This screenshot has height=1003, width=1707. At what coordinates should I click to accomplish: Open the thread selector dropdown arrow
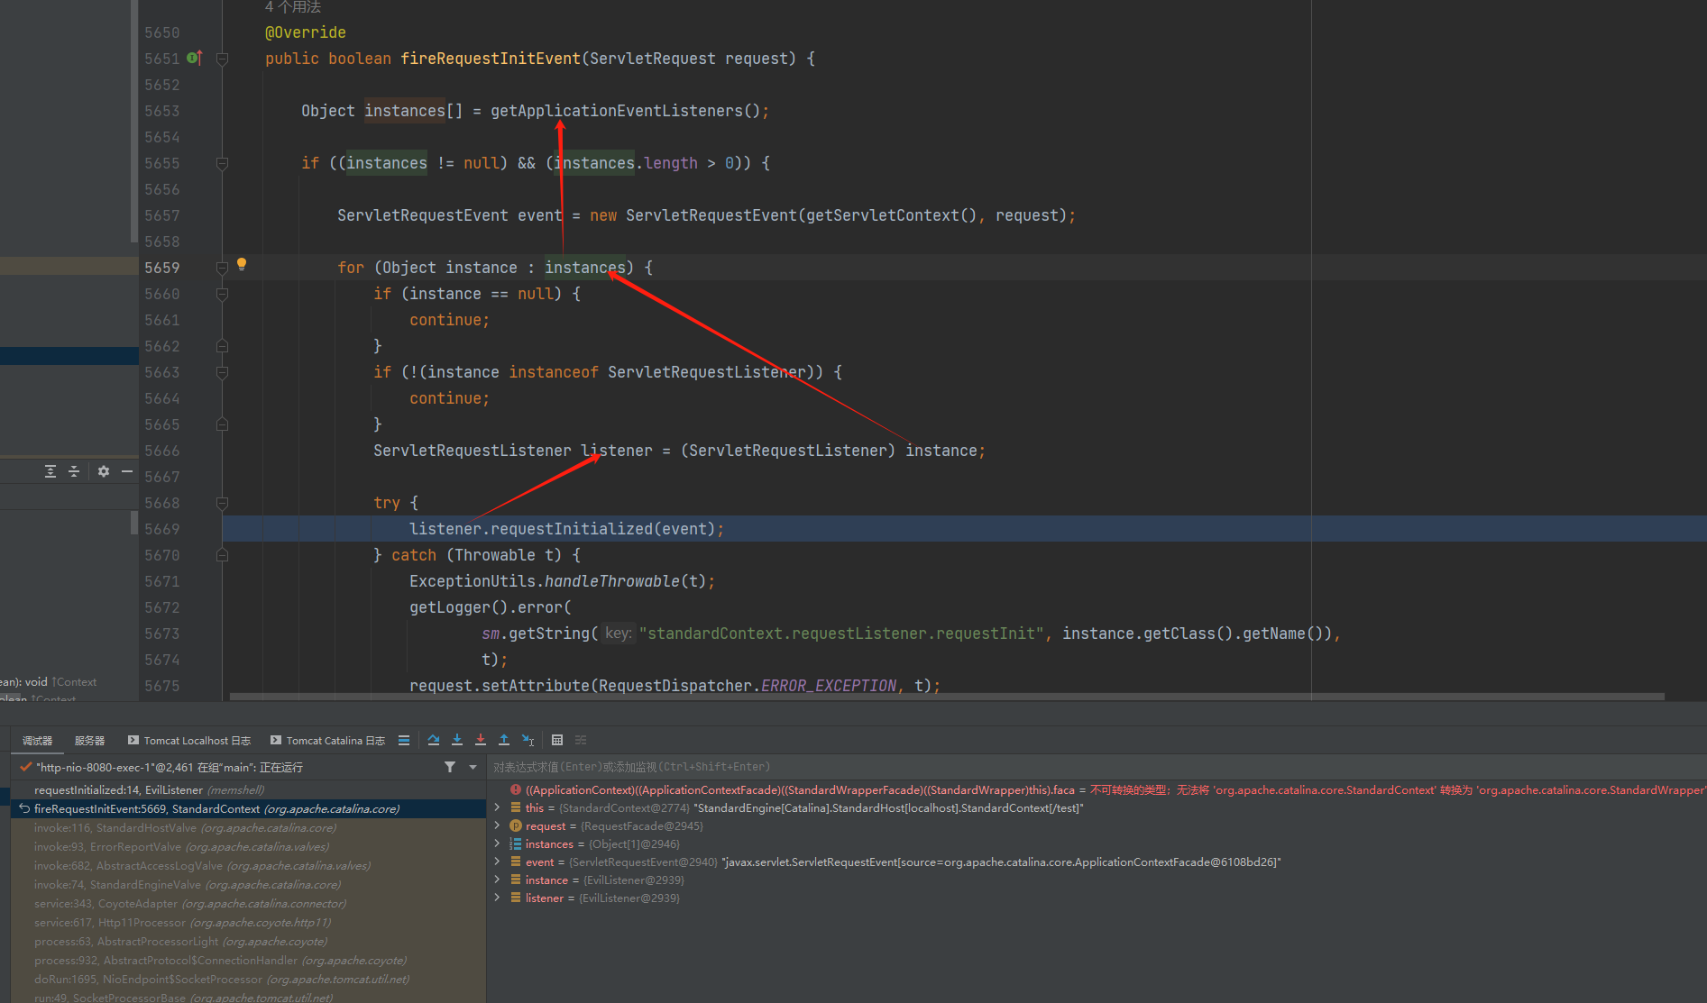click(x=473, y=767)
